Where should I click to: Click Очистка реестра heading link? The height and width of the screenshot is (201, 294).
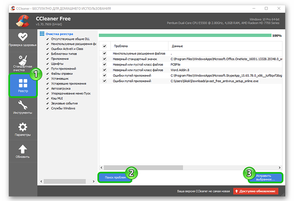(60, 34)
